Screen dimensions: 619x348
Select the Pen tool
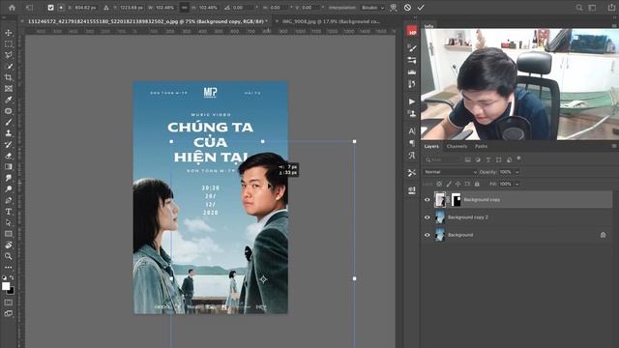tap(9, 200)
